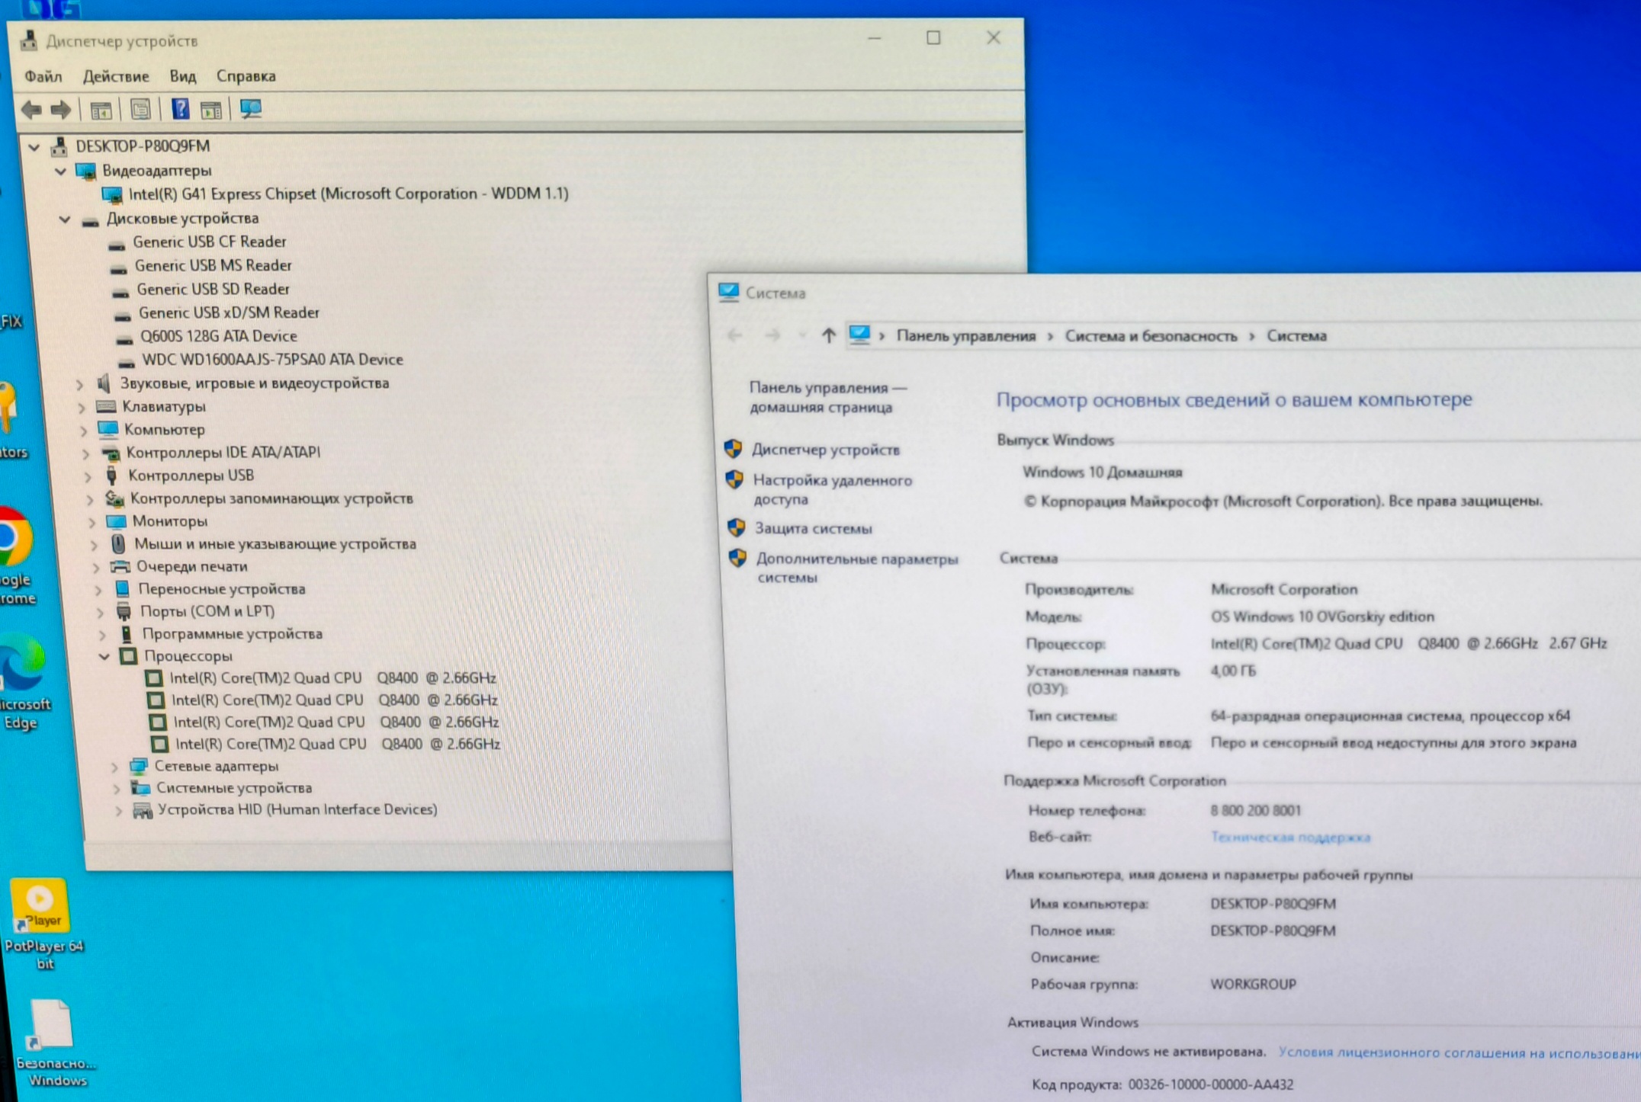1641x1102 pixels.
Task: Select Intel(R) G41 Express Chipset adapter
Action: (x=348, y=194)
